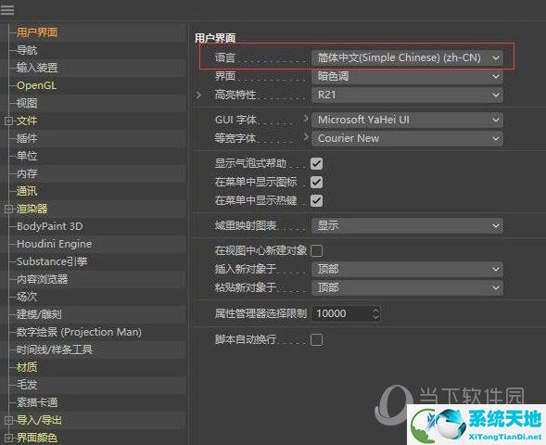Enable 脚本自动换行 checkbox
546x445 pixels.
click(x=316, y=340)
